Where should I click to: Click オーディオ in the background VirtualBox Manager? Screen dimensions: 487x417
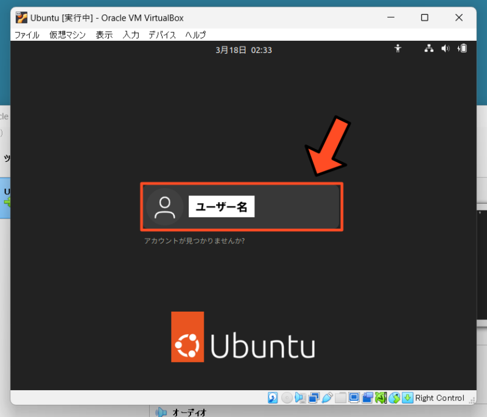(189, 412)
